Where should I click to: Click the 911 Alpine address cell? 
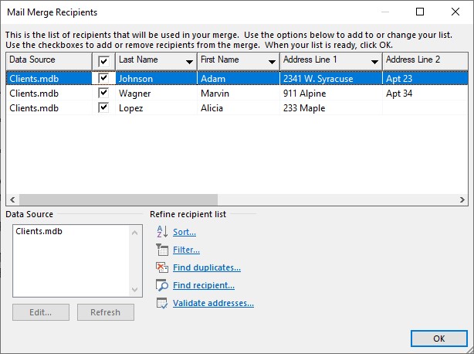331,94
